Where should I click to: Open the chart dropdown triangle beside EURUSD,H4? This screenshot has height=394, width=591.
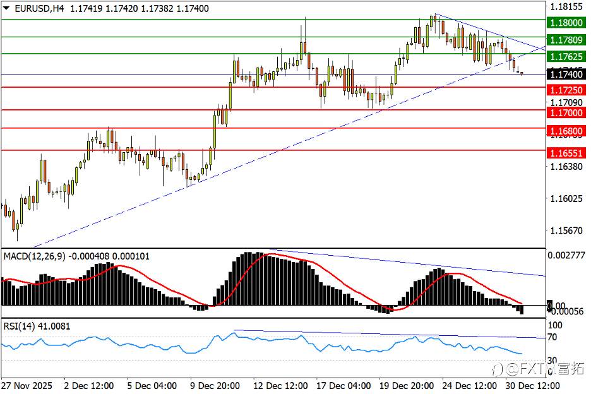[6, 8]
